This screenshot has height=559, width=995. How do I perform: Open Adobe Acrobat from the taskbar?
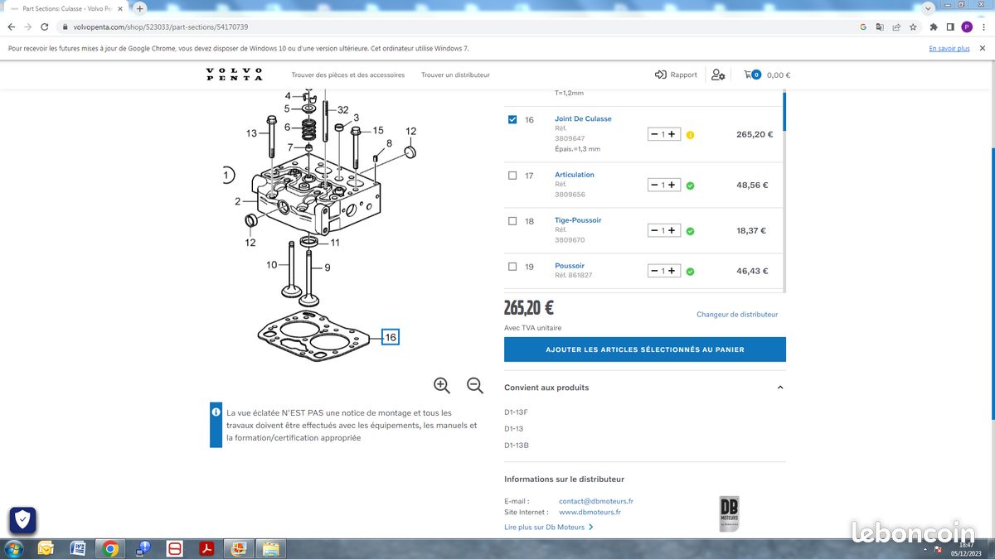tap(206, 548)
